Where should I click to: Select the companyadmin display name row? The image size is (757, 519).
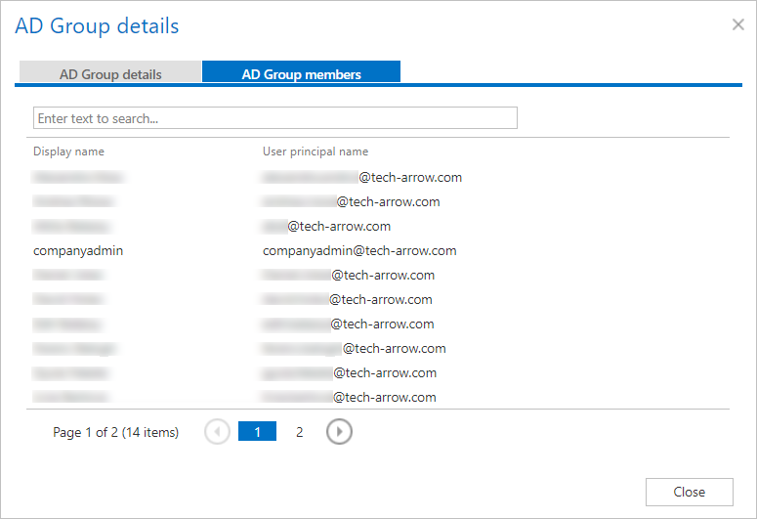point(78,250)
